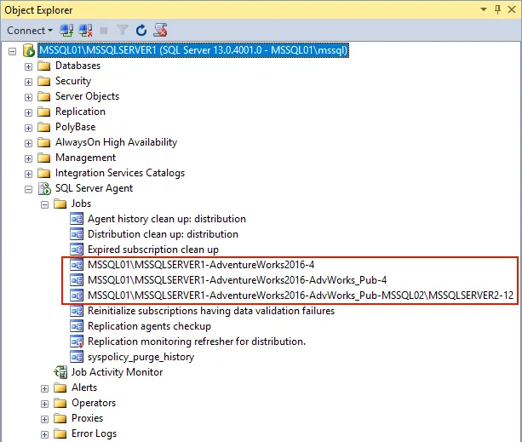Click the Reinitialize subscriptions job icon

tap(77, 311)
